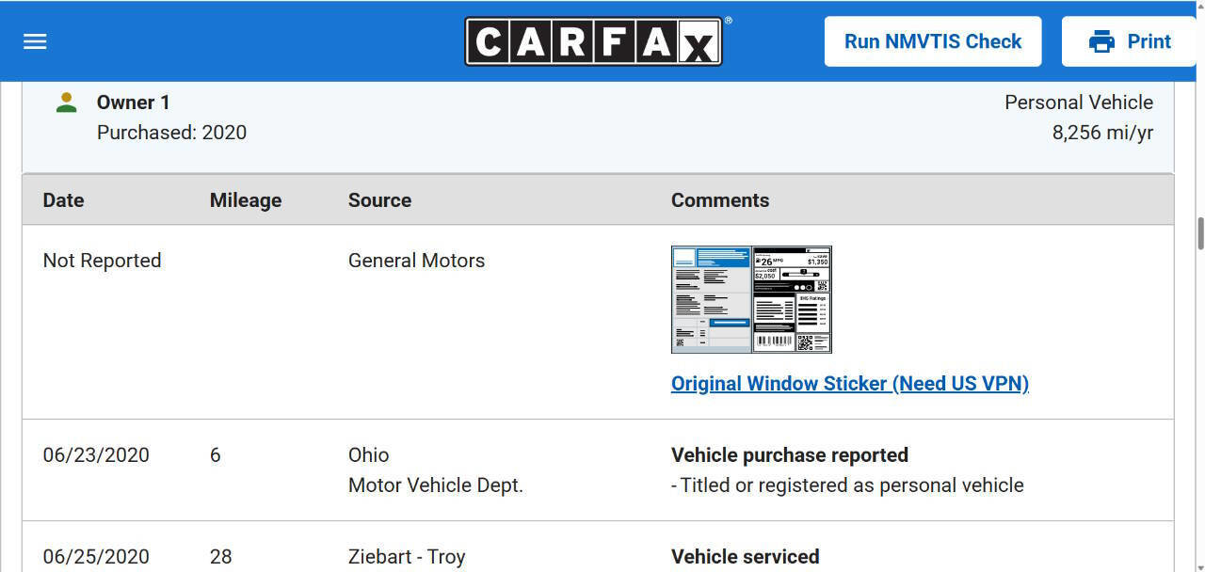Click the Source column header
Image resolution: width=1205 pixels, height=572 pixels.
click(379, 200)
